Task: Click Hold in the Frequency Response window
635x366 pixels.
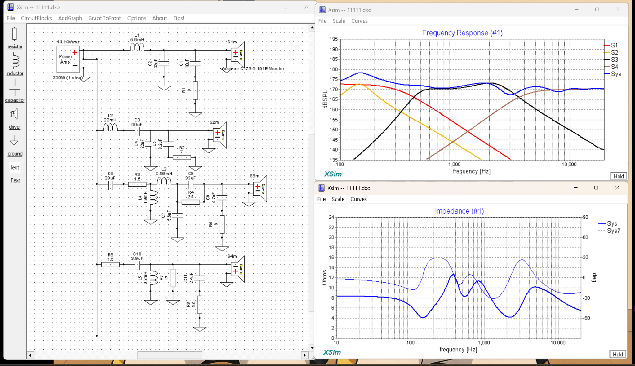Action: tap(619, 176)
